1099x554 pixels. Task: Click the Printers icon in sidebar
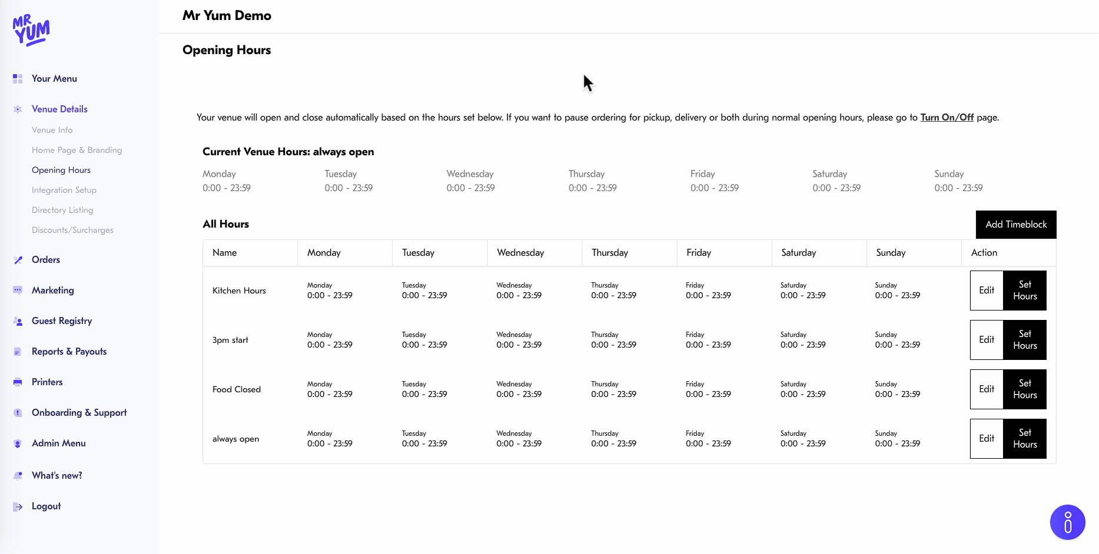click(x=18, y=382)
